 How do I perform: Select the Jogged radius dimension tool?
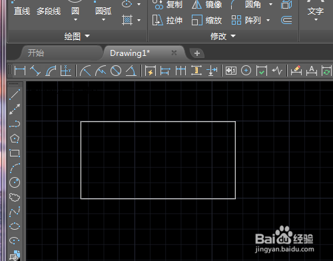[x=101, y=71]
